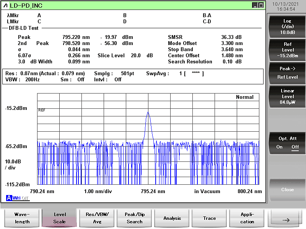Click the trace A indicator icon
Screen dimensions: 306x229
(9, 198)
